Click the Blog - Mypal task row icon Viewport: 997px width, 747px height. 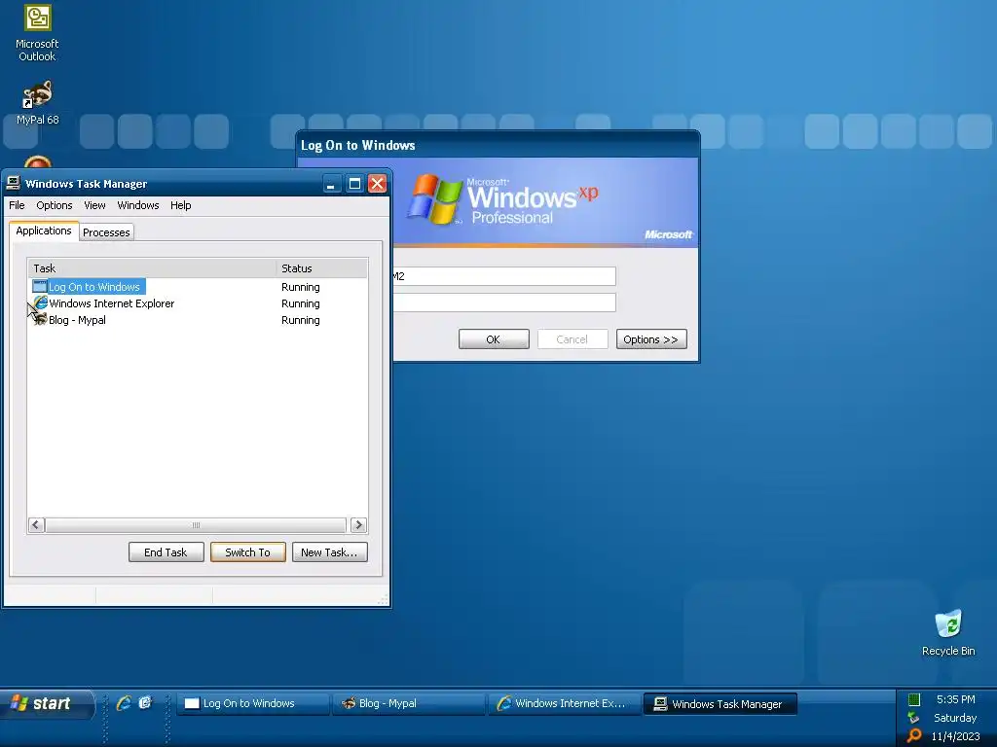click(40, 319)
